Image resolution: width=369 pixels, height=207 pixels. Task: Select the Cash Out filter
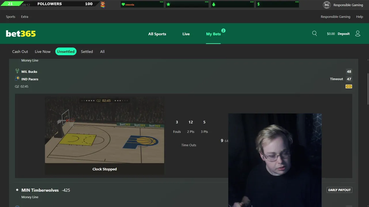[20, 51]
